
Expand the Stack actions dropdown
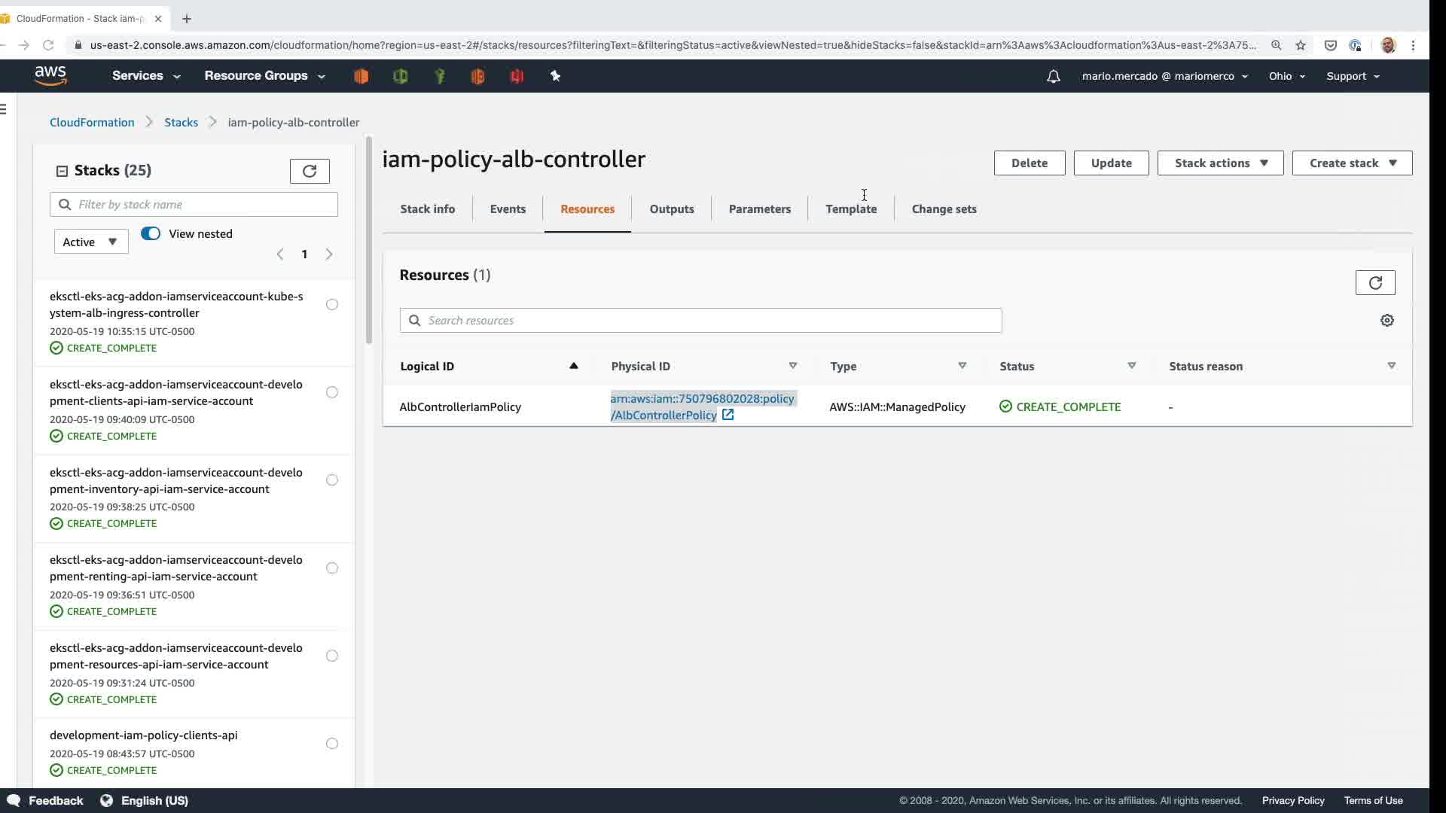coord(1219,163)
